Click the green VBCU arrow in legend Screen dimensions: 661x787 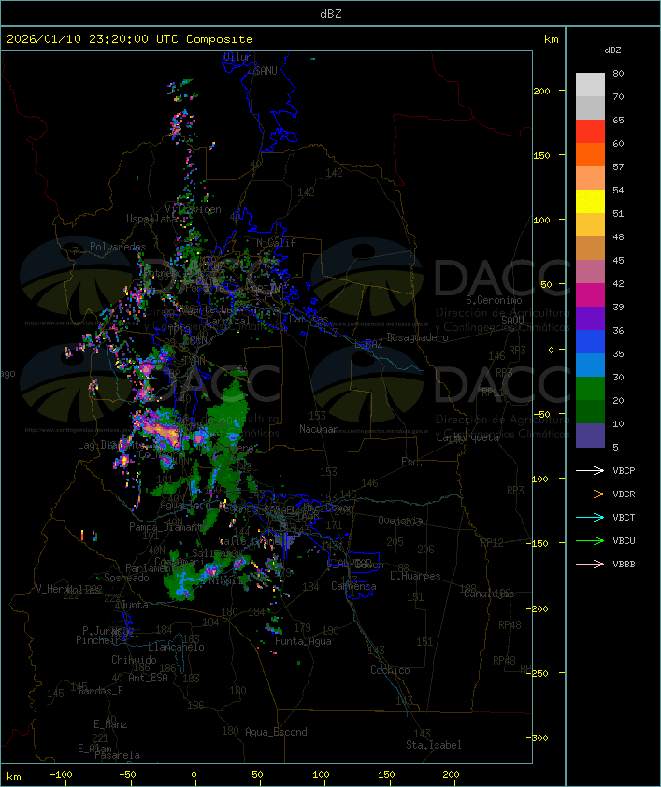coord(590,540)
